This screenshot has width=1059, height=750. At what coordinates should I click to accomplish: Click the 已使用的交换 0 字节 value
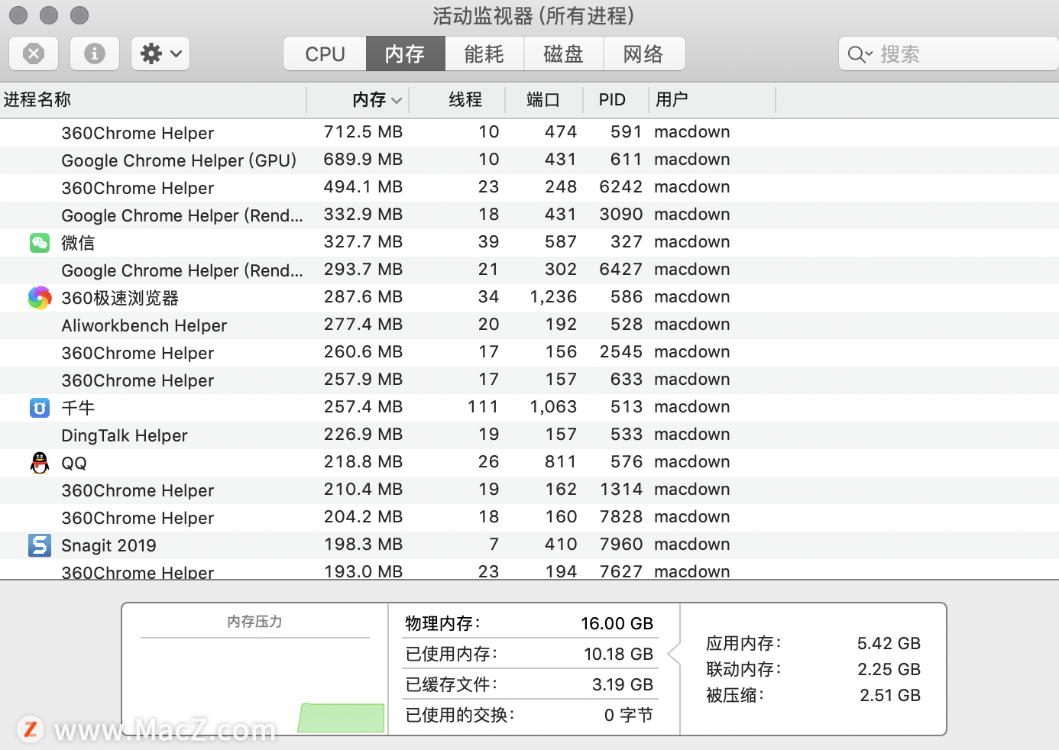coord(628,715)
